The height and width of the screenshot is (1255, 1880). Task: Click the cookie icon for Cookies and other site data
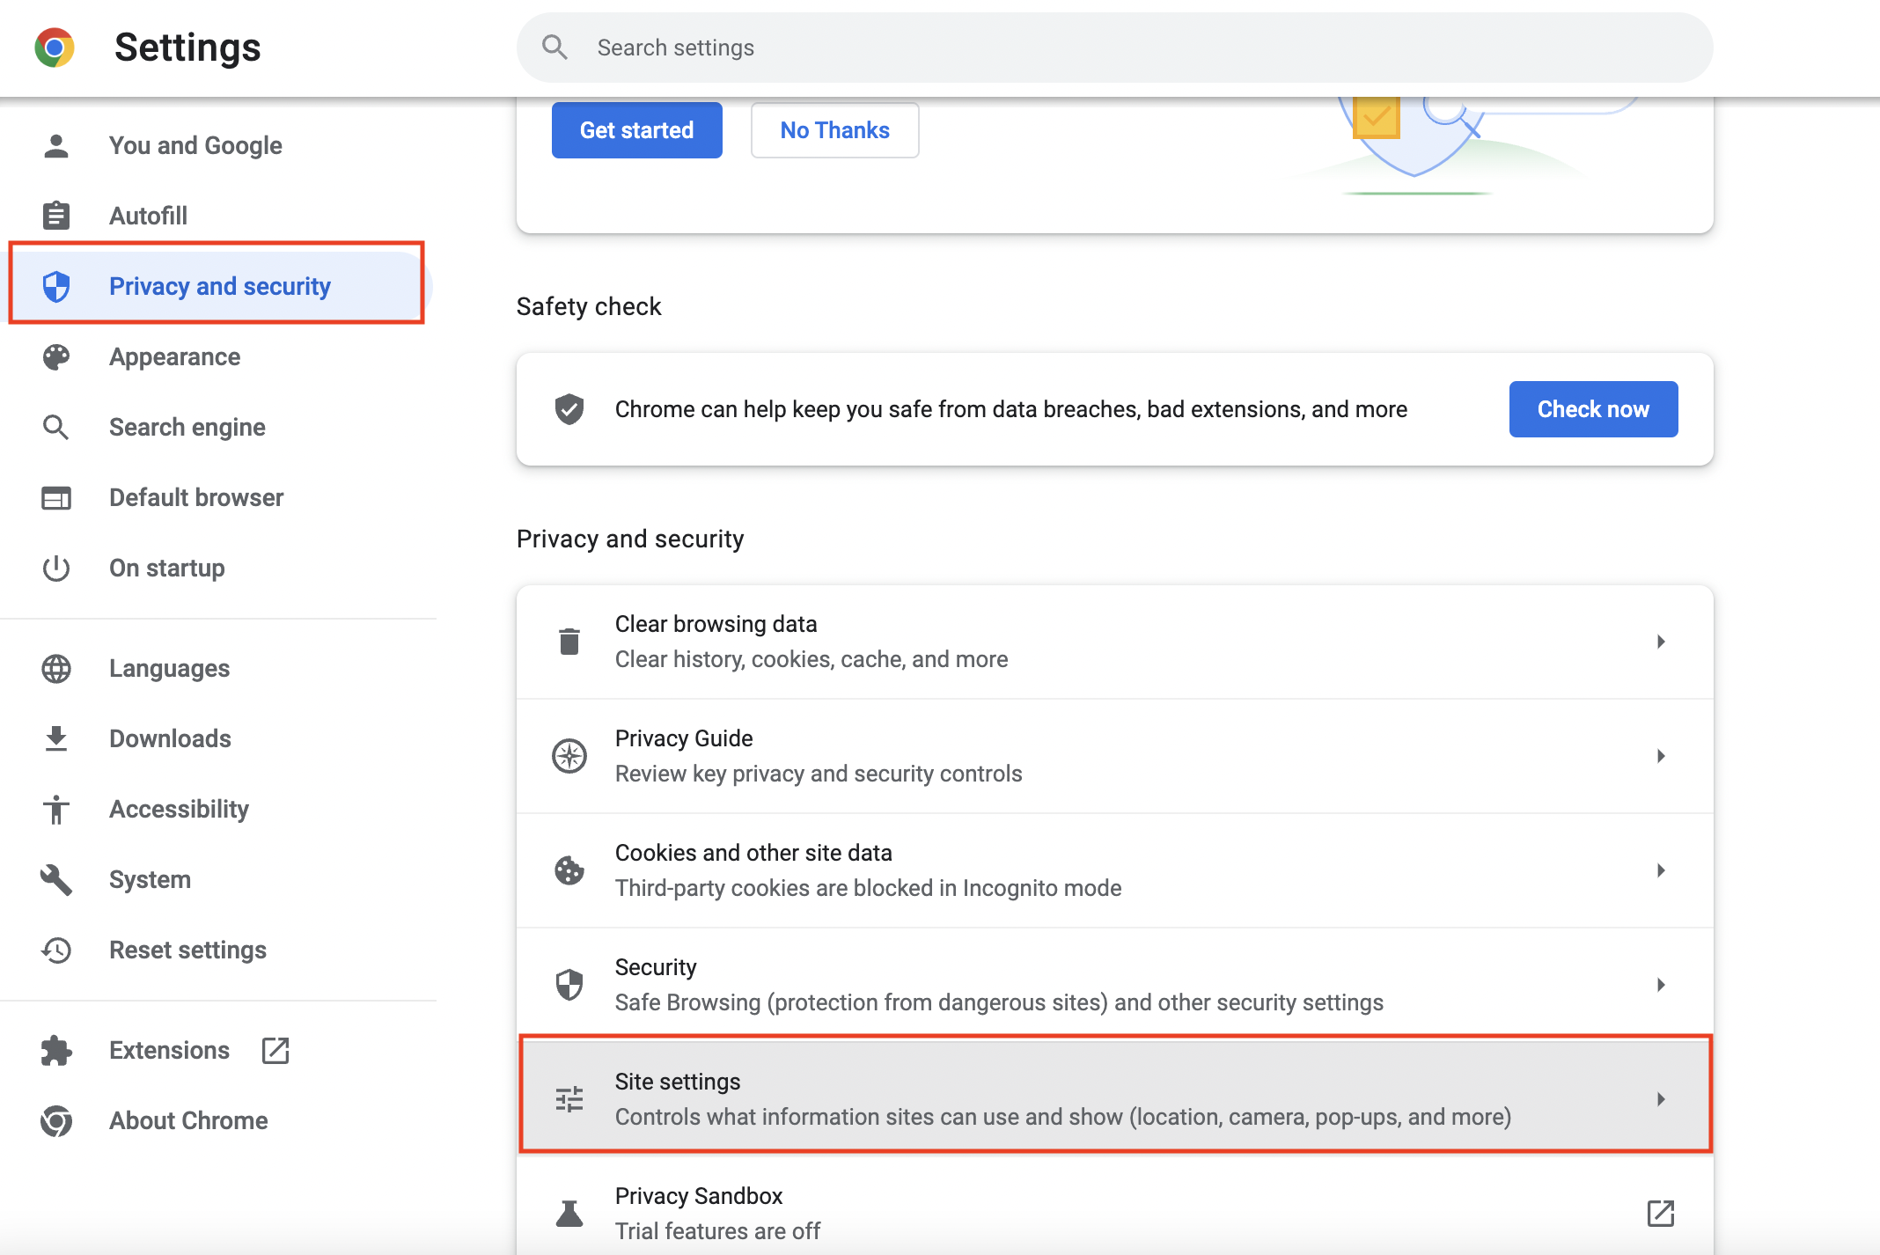pyautogui.click(x=569, y=870)
